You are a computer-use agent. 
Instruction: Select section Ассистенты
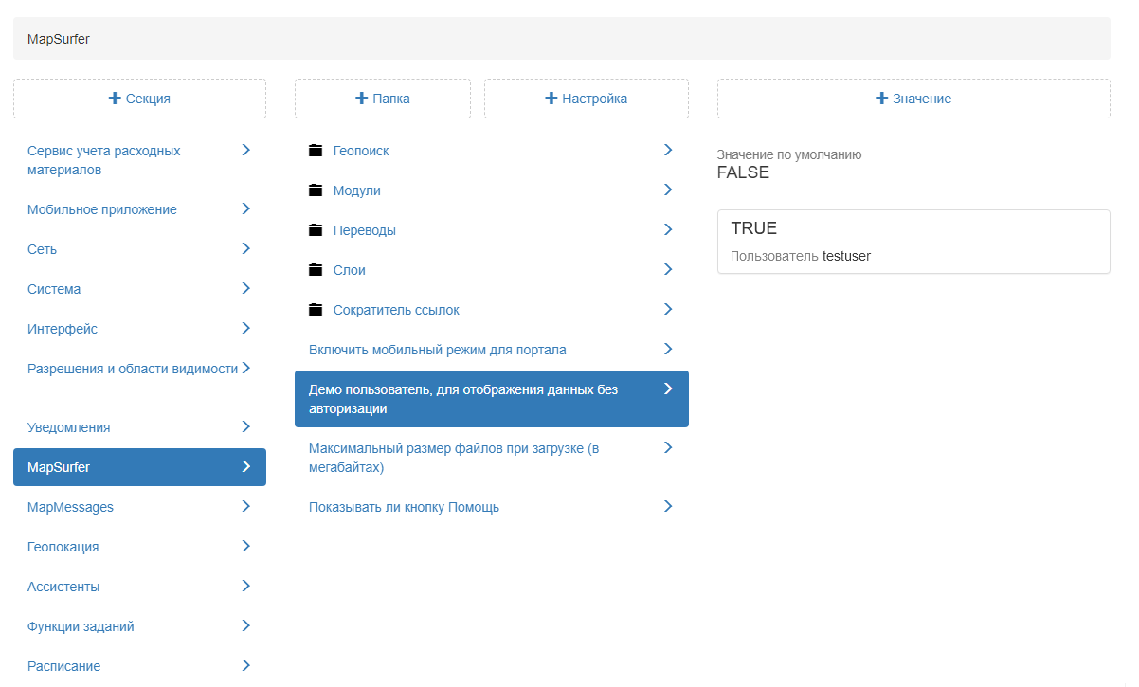139,587
